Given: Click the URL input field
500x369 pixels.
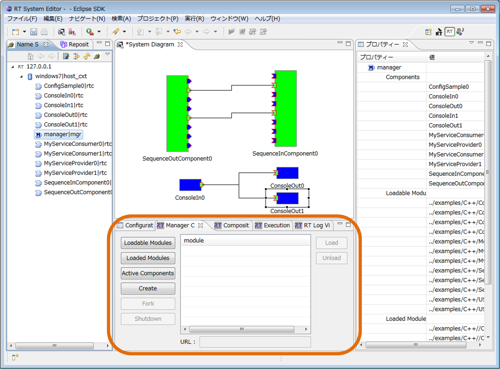Looking at the screenshot, I should tap(255, 342).
